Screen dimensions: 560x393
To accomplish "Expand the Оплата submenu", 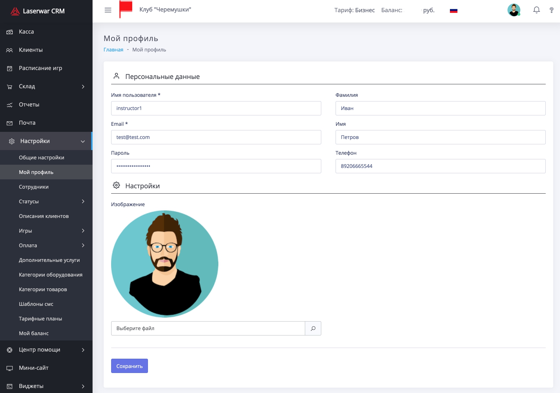I will coord(46,245).
